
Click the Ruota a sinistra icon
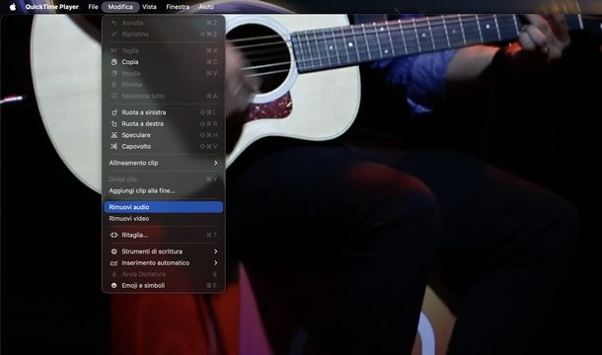(x=114, y=112)
